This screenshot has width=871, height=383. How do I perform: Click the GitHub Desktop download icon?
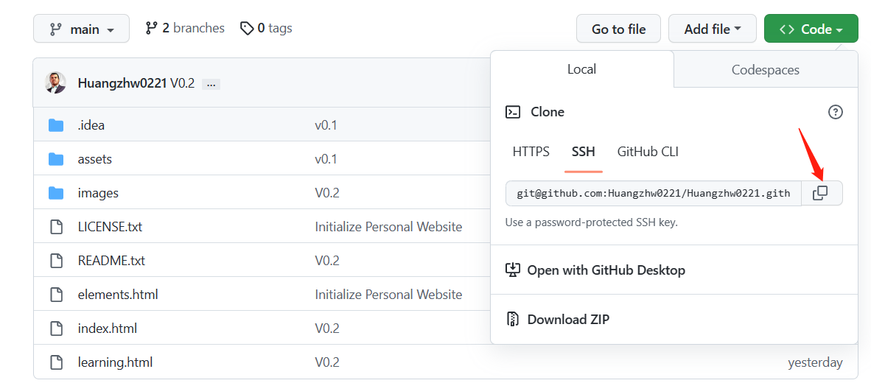(x=512, y=270)
